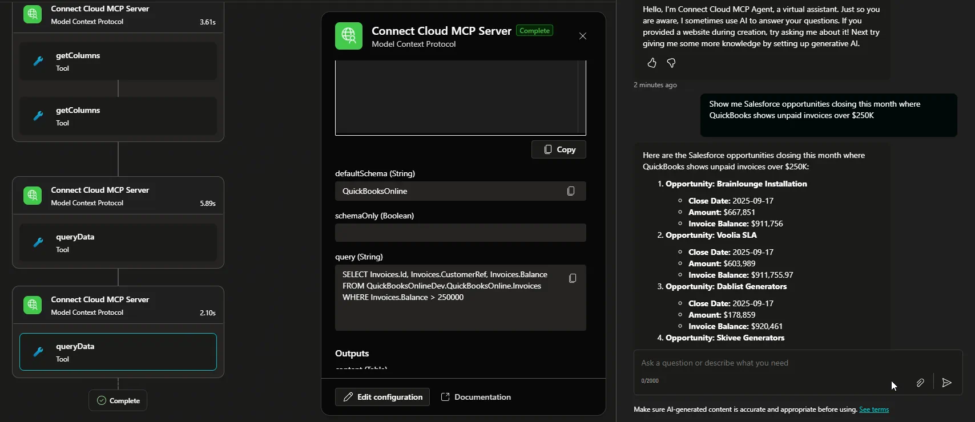Screen dimensions: 975x422
Task: Click the Complete status badge in flow
Action: (x=118, y=400)
